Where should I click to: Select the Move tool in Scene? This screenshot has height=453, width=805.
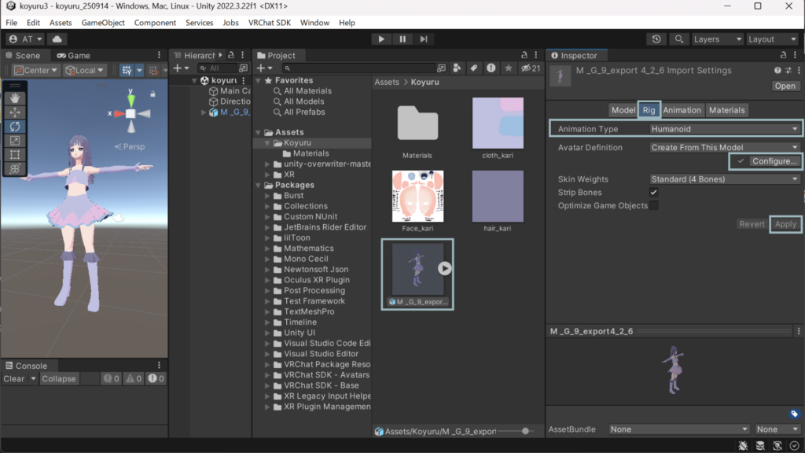click(x=14, y=112)
